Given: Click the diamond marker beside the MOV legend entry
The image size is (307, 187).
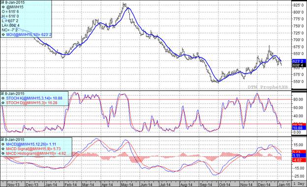Looking at the screenshot, I should [3, 35].
